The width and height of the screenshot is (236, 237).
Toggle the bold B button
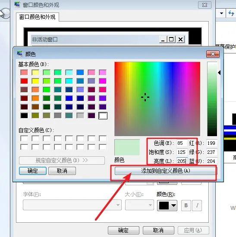coord(186,206)
